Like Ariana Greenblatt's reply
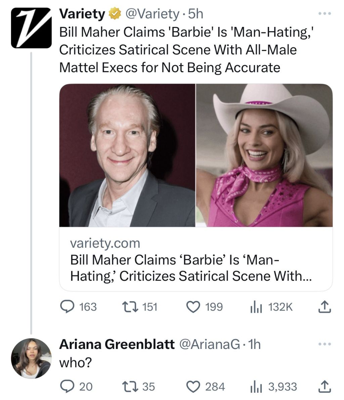This screenshot has width=344, height=400. click(192, 386)
